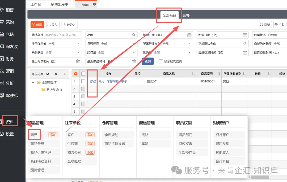The height and width of the screenshot is (182, 287).
Task: Check the row 1 product checkbox
Action: (x=83, y=81)
